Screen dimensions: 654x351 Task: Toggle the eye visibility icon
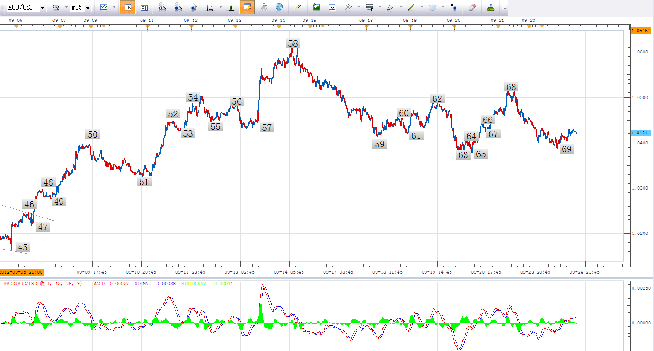(x=263, y=7)
